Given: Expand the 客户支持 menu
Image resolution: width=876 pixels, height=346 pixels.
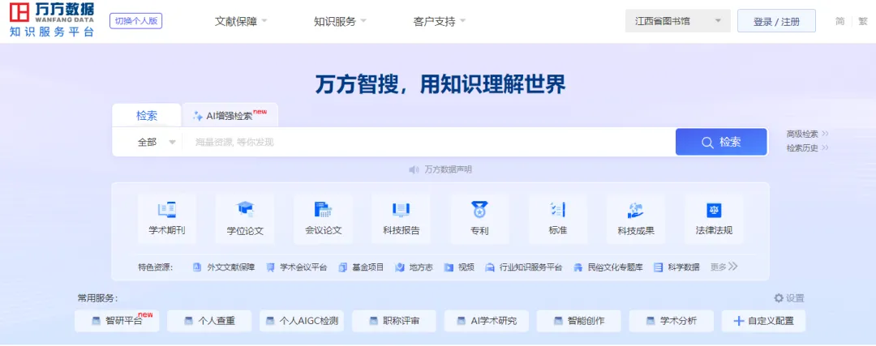Looking at the screenshot, I should 439,22.
